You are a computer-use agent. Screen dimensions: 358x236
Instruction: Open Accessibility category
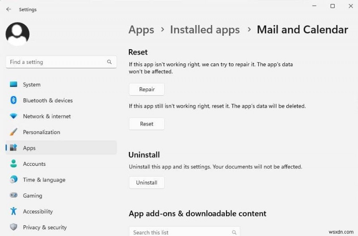point(61,211)
